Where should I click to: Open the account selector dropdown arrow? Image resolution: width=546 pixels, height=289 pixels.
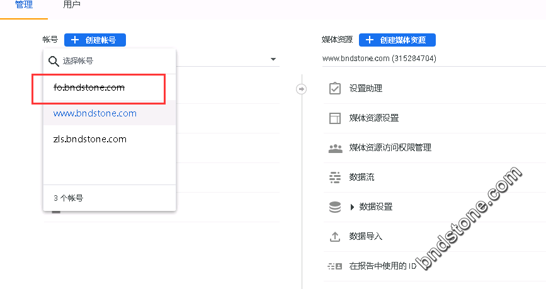(x=273, y=59)
